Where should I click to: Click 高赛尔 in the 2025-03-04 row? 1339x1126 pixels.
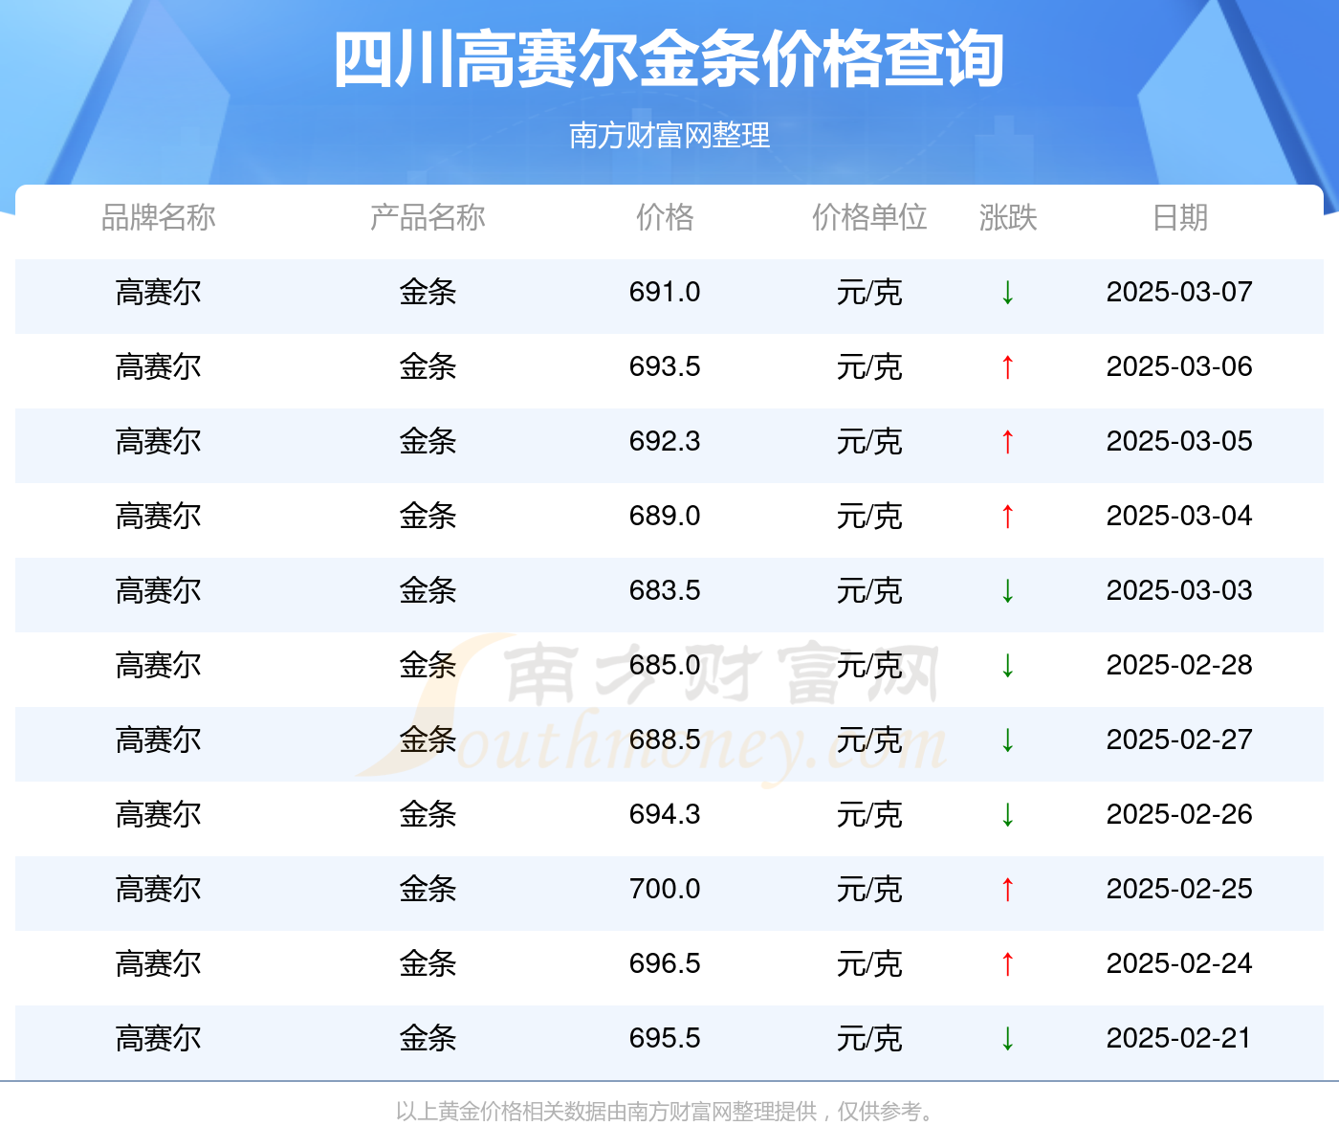click(x=159, y=516)
